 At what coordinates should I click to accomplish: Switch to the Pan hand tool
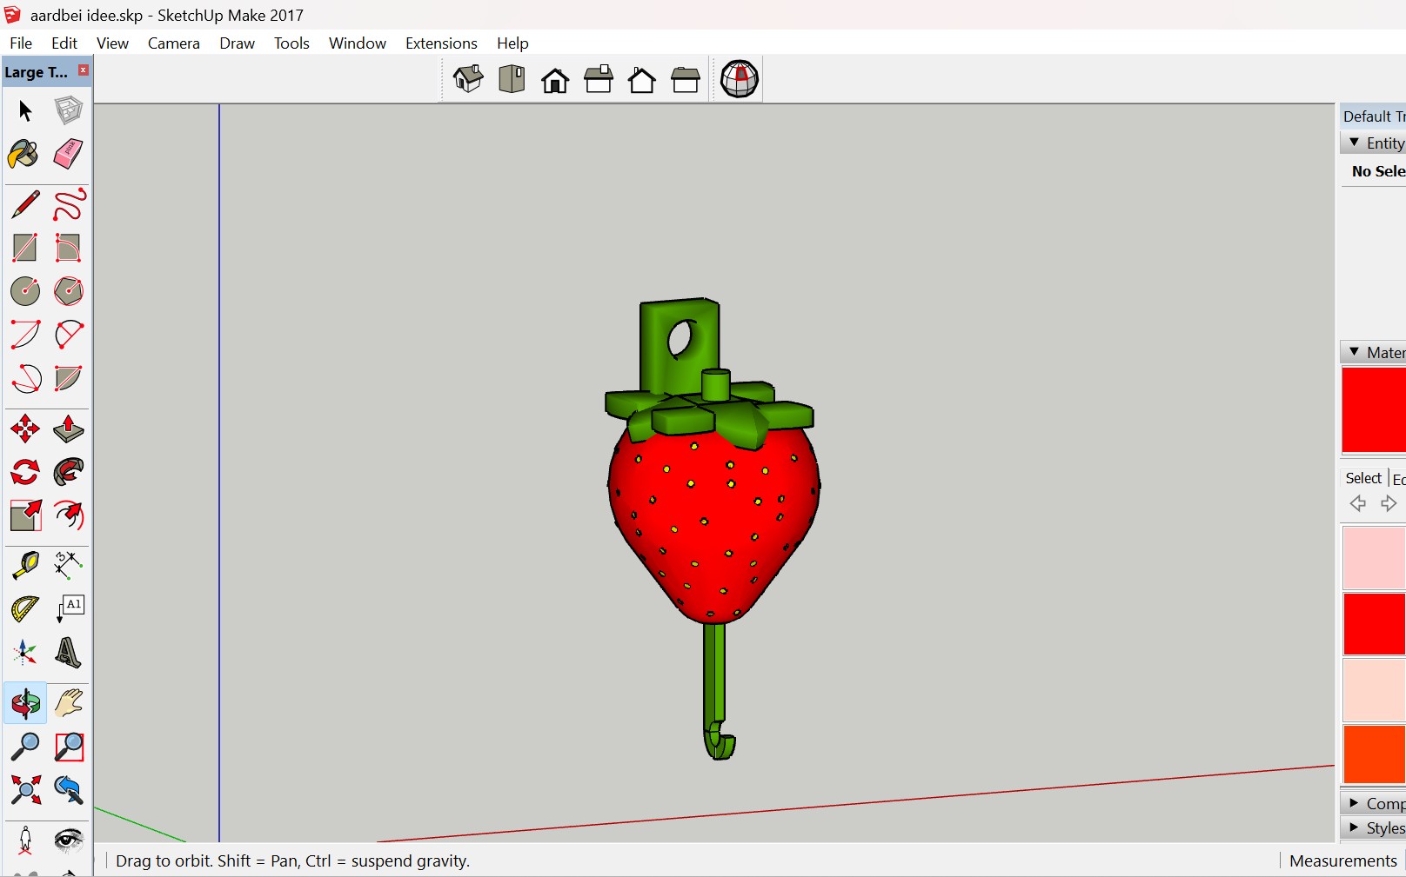(x=68, y=702)
